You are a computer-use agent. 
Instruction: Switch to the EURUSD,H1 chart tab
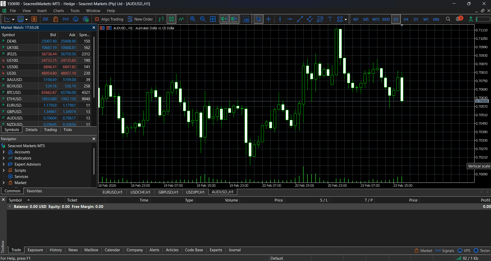click(112, 192)
